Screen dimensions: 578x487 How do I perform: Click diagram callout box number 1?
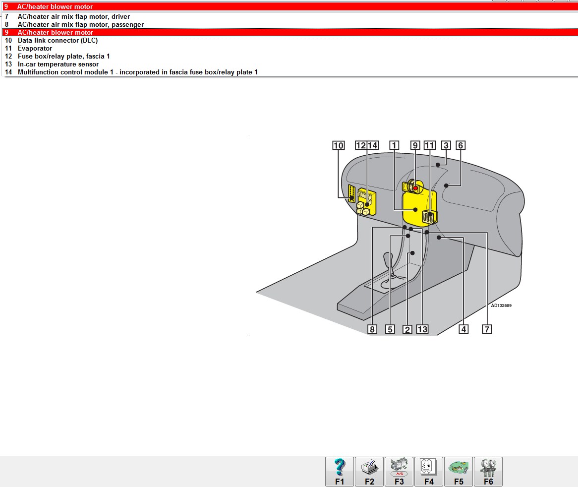pyautogui.click(x=395, y=146)
